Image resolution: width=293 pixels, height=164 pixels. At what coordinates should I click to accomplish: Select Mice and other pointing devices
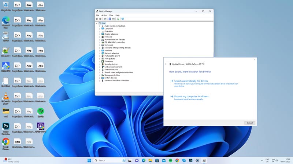point(117,48)
